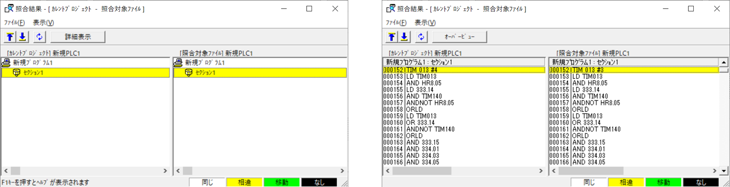The width and height of the screenshot is (730, 187).
Task: Click the current project pane horizontal scrollbar thumb in right window
Action: click(422, 171)
